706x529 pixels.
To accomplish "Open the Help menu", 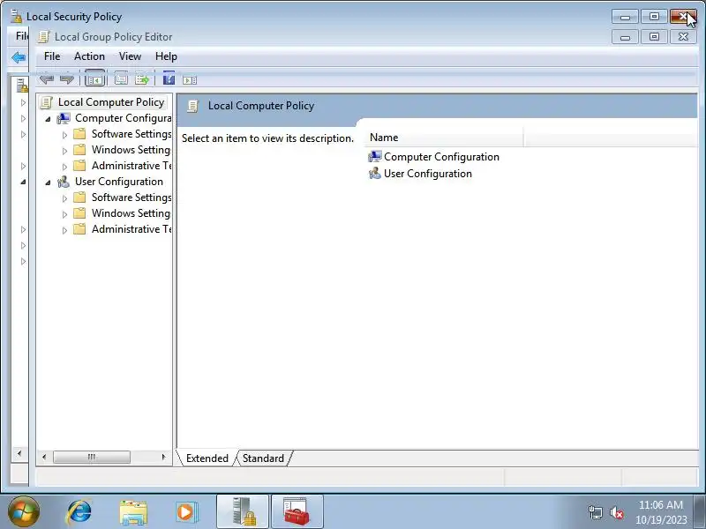I will [x=166, y=56].
